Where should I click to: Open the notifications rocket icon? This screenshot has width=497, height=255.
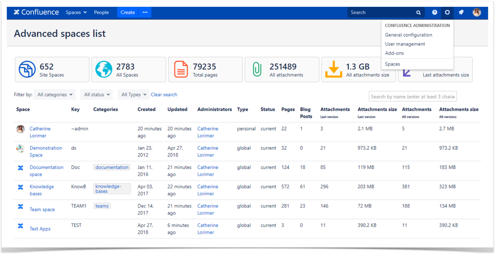click(x=461, y=12)
